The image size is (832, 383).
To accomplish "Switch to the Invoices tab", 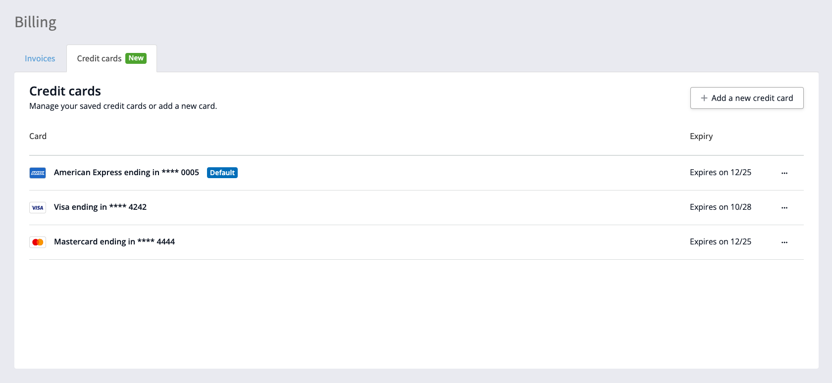I will (x=40, y=58).
